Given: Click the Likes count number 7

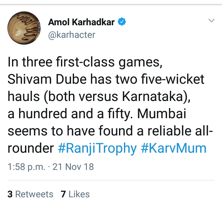Looking at the screenshot, I should tap(63, 194).
